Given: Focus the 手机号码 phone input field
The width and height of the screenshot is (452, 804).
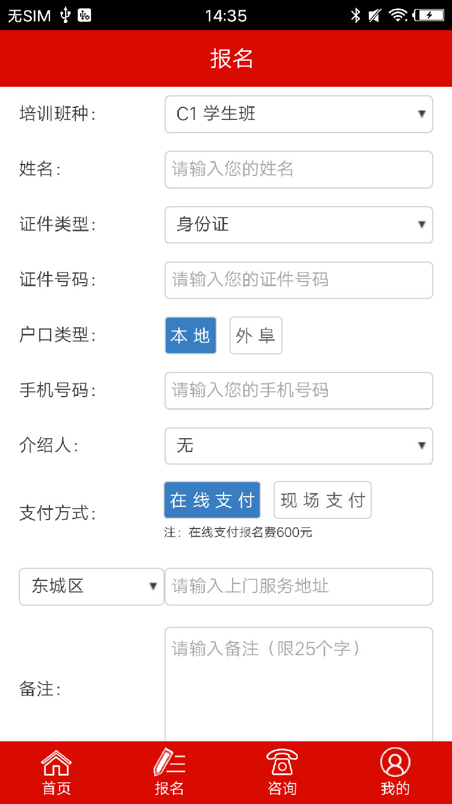Looking at the screenshot, I should click(x=299, y=391).
